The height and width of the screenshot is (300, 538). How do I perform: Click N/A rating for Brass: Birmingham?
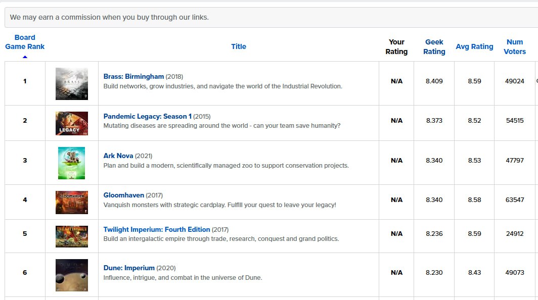click(x=396, y=81)
